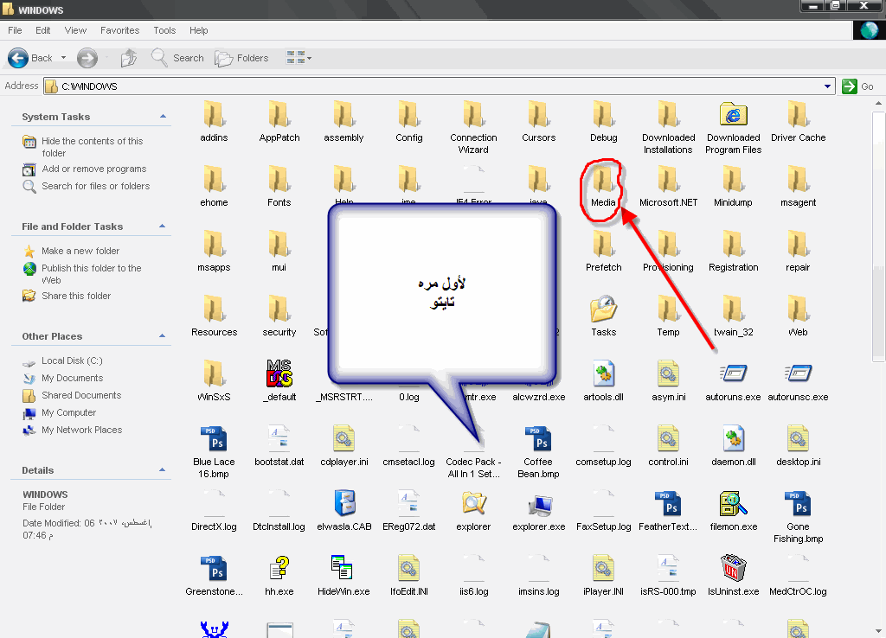Open the Views dropdown button

299,58
